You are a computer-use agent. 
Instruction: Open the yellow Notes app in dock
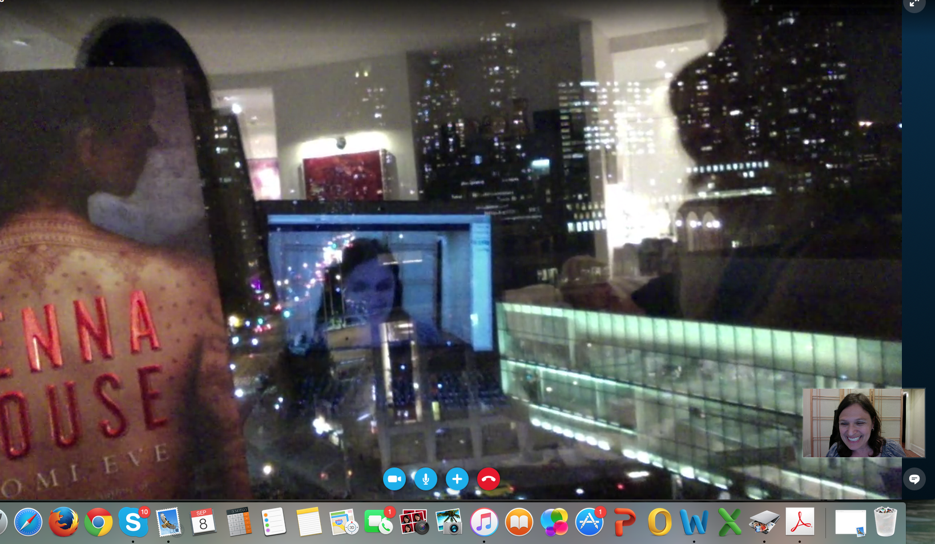pyautogui.click(x=308, y=522)
